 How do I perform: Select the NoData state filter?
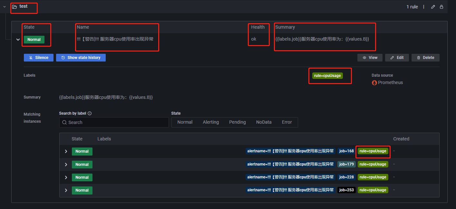264,122
